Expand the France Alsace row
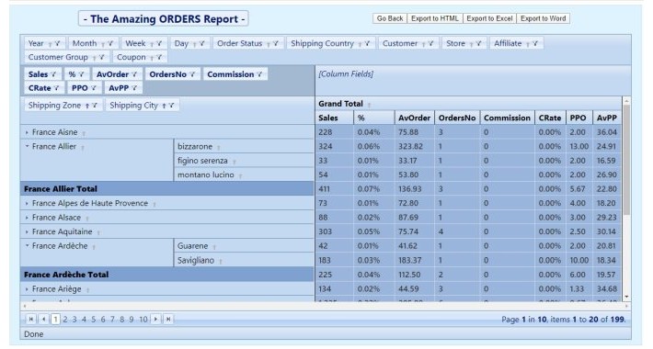Image resolution: width=653 pixels, height=349 pixels. pos(27,218)
